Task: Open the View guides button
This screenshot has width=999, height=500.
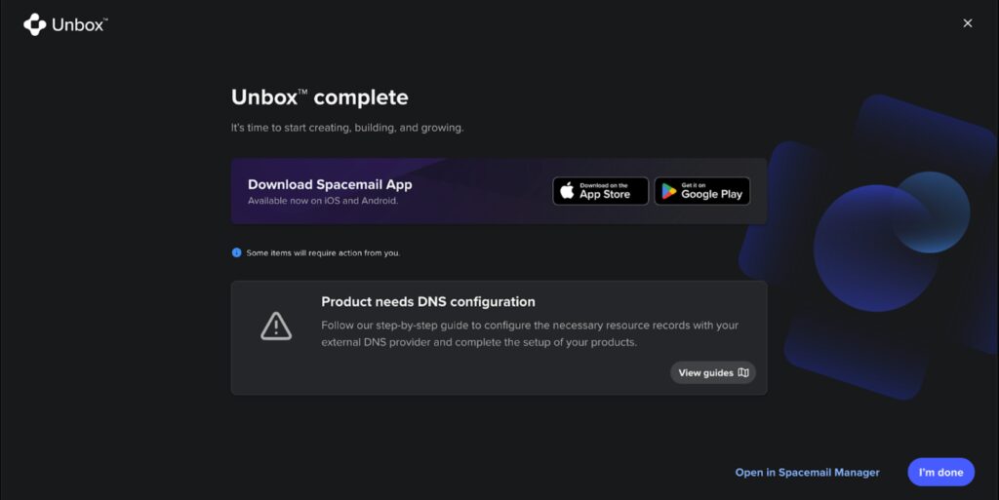Action: click(x=712, y=372)
